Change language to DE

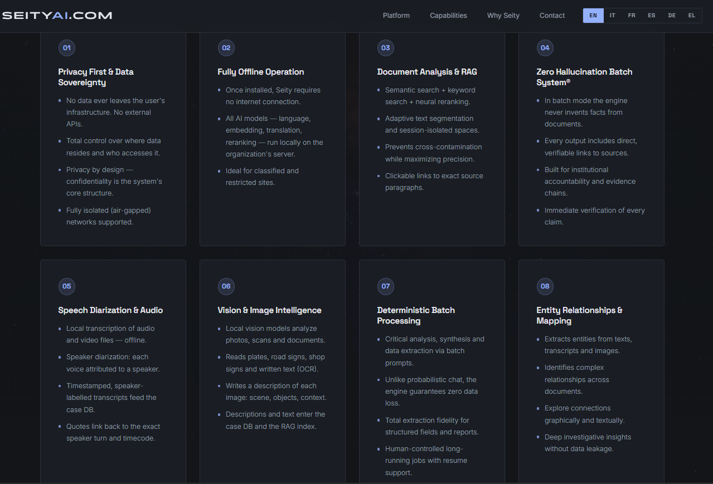(x=672, y=16)
